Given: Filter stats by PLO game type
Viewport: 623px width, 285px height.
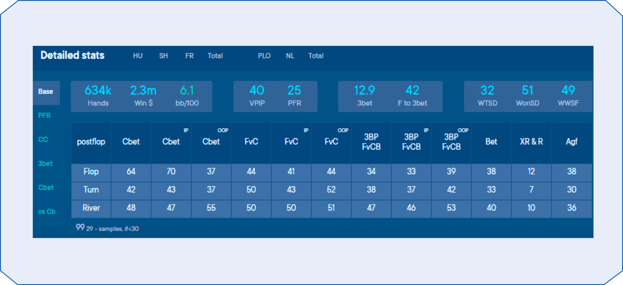Looking at the screenshot, I should pyautogui.click(x=264, y=56).
